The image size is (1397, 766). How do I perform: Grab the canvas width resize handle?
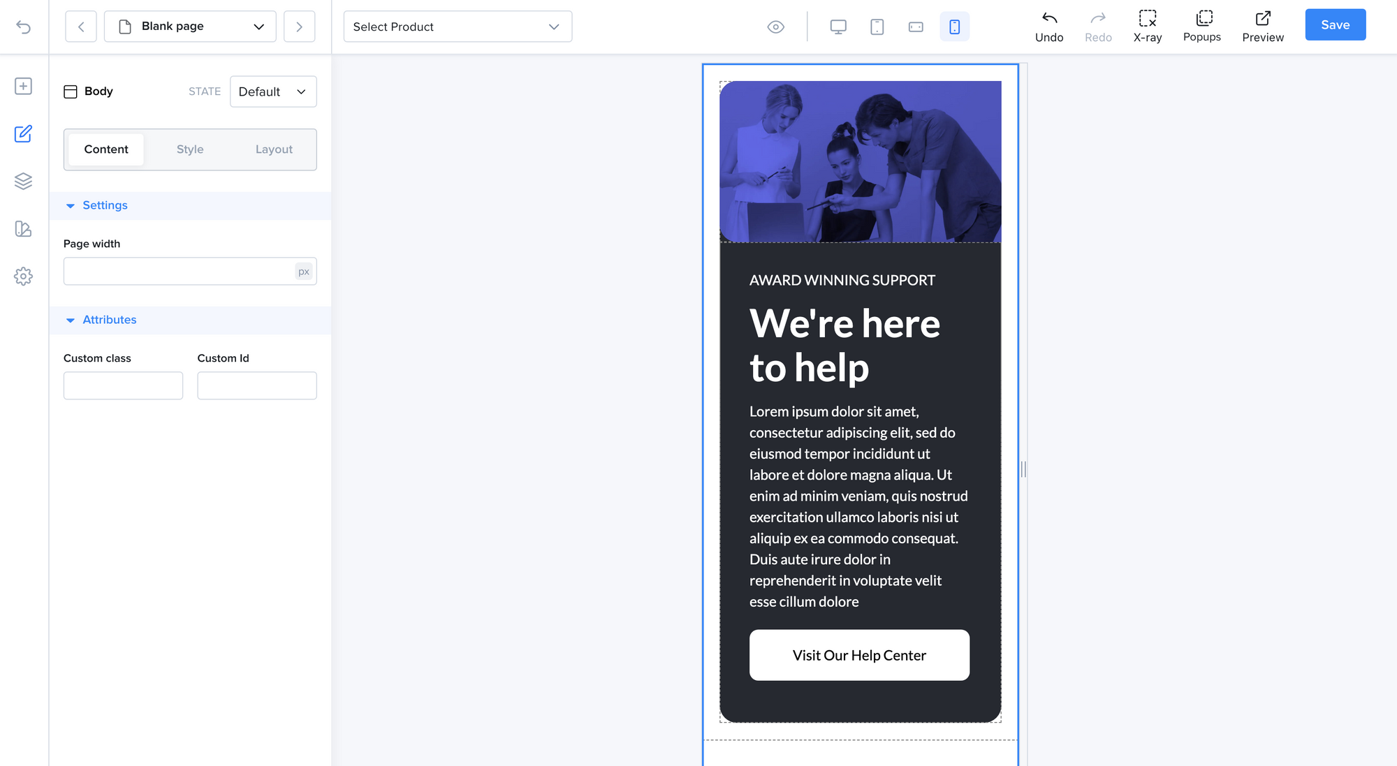pos(1023,469)
